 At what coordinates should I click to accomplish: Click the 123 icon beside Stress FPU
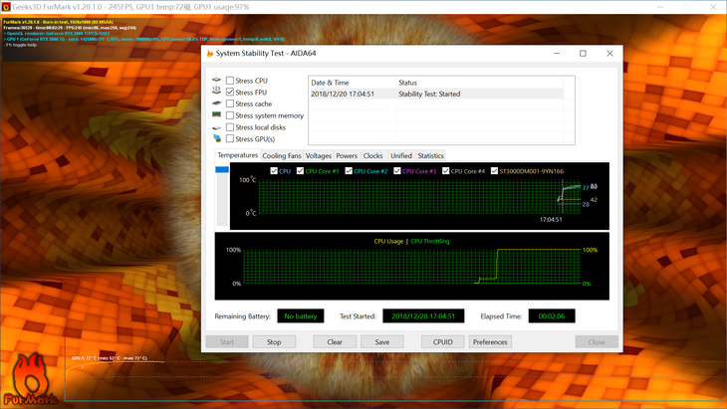click(216, 91)
